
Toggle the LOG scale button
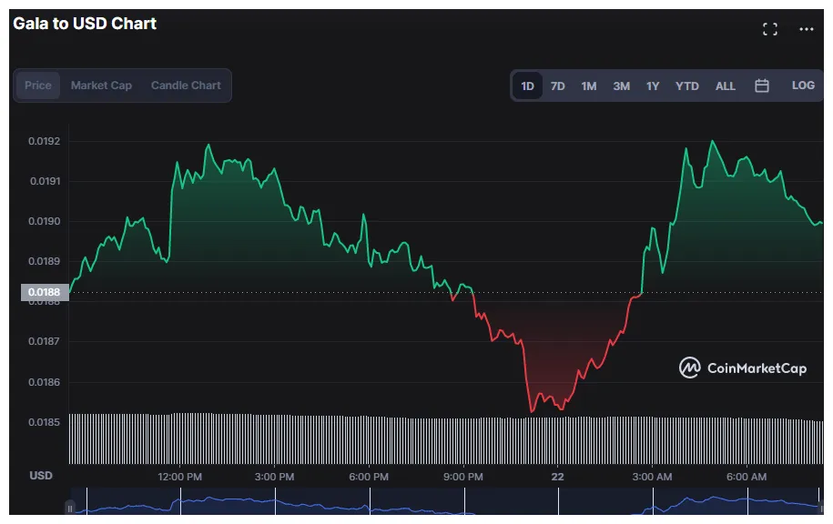(x=803, y=86)
